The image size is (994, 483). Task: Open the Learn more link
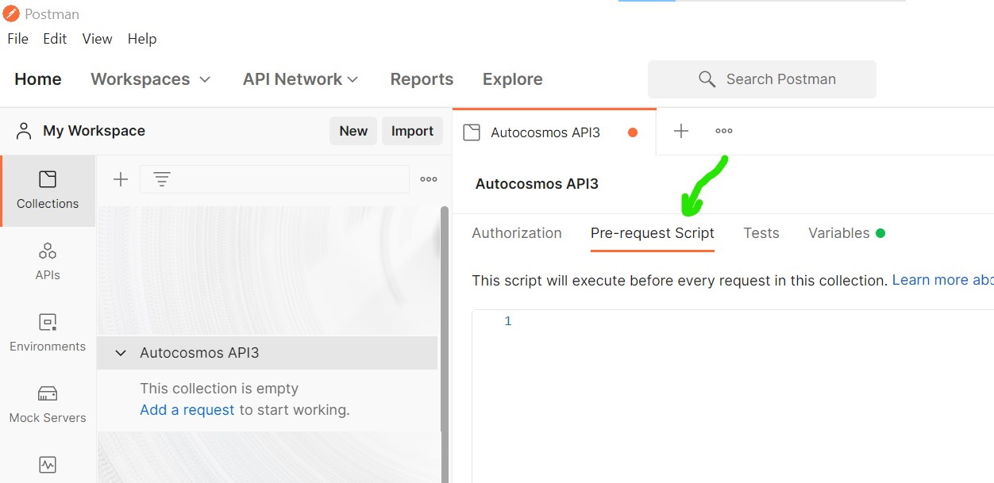click(x=942, y=280)
